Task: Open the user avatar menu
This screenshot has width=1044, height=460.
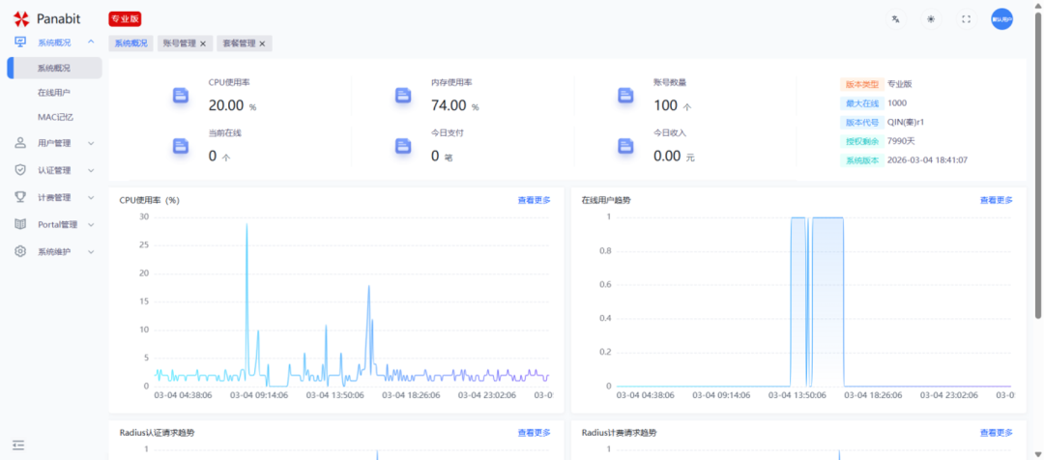Action: [1001, 19]
